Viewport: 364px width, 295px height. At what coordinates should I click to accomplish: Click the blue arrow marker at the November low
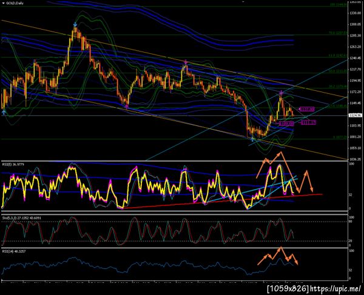tap(252, 139)
